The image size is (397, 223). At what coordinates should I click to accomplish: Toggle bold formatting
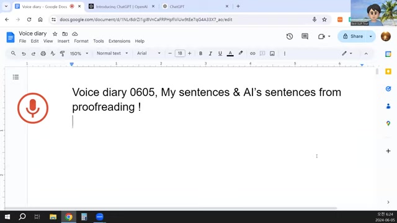pos(200,53)
